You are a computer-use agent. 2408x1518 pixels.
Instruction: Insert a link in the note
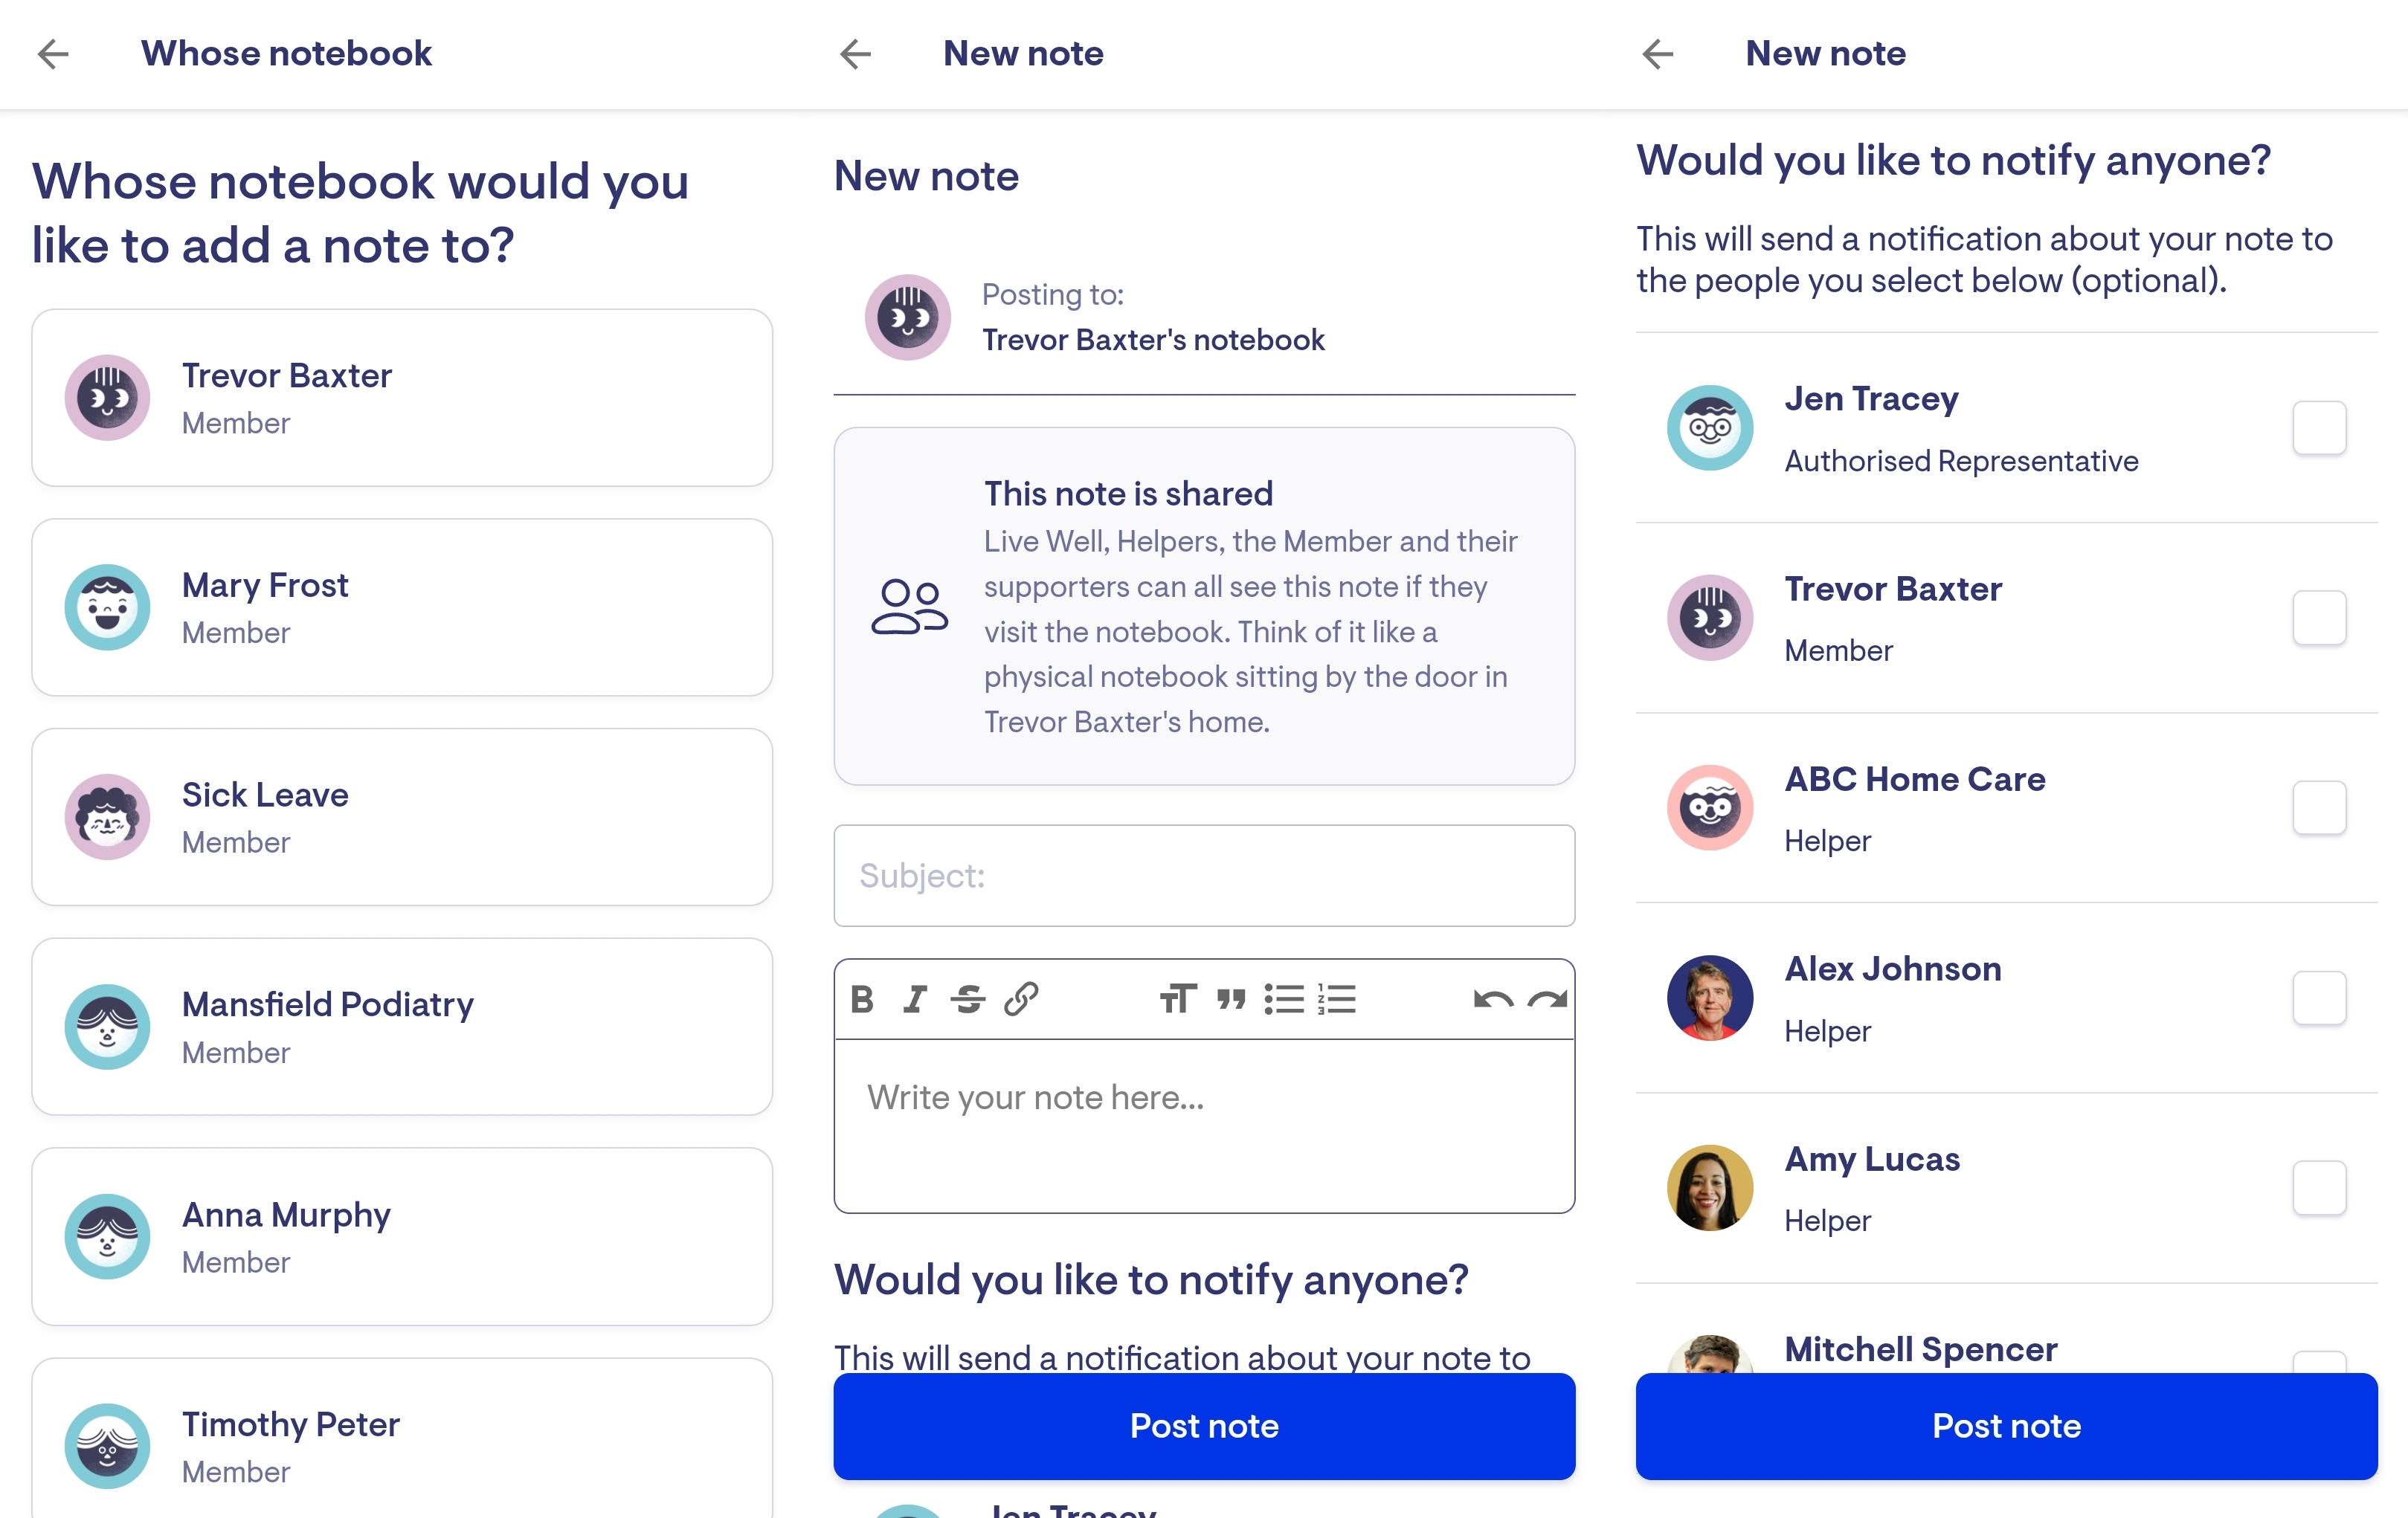coord(1021,999)
